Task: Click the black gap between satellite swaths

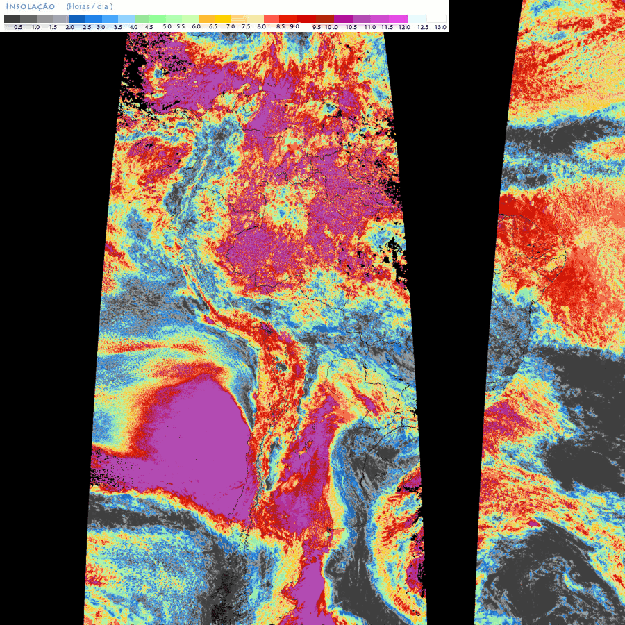Action: coord(451,278)
